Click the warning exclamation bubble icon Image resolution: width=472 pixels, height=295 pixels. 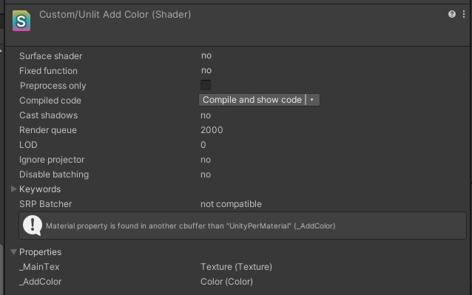pos(33,226)
